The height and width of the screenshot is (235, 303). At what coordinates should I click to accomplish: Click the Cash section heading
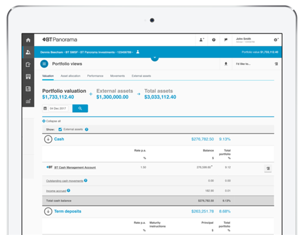pos(59,139)
